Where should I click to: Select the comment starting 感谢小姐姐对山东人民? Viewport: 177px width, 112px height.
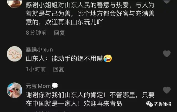click(x=90, y=14)
